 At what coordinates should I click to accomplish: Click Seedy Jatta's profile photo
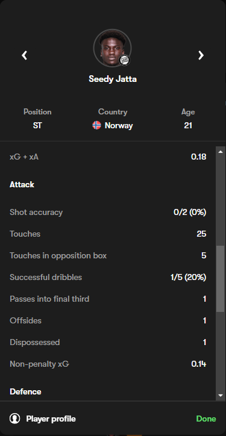click(112, 48)
